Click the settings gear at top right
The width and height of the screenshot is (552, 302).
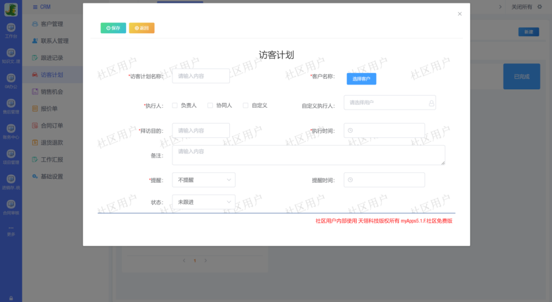(539, 7)
